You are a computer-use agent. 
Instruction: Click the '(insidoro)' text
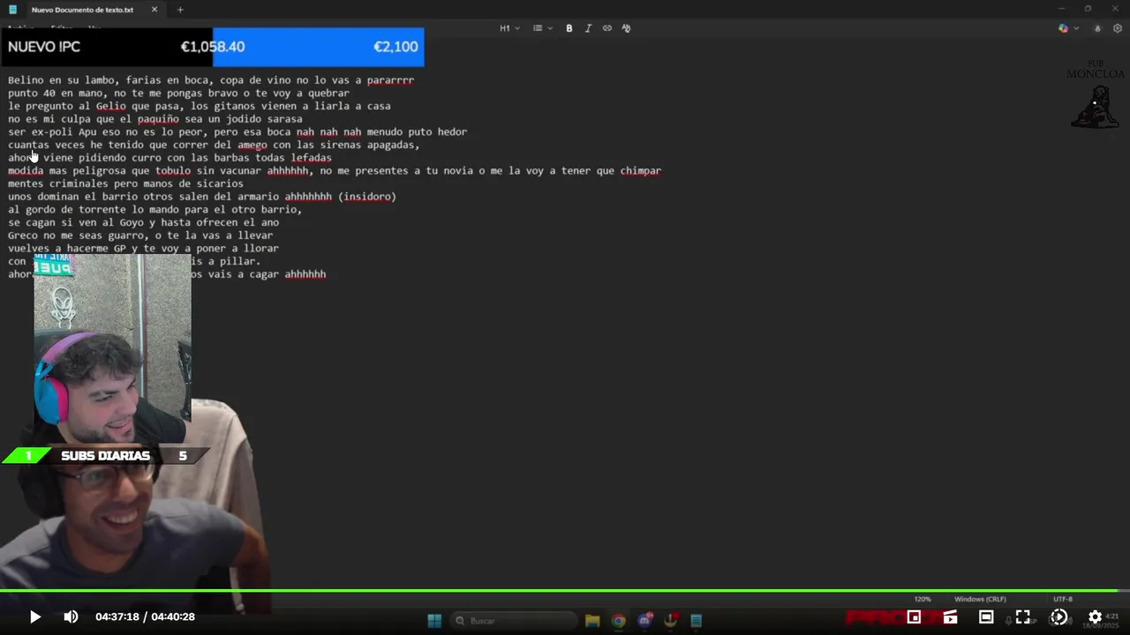[x=367, y=197]
